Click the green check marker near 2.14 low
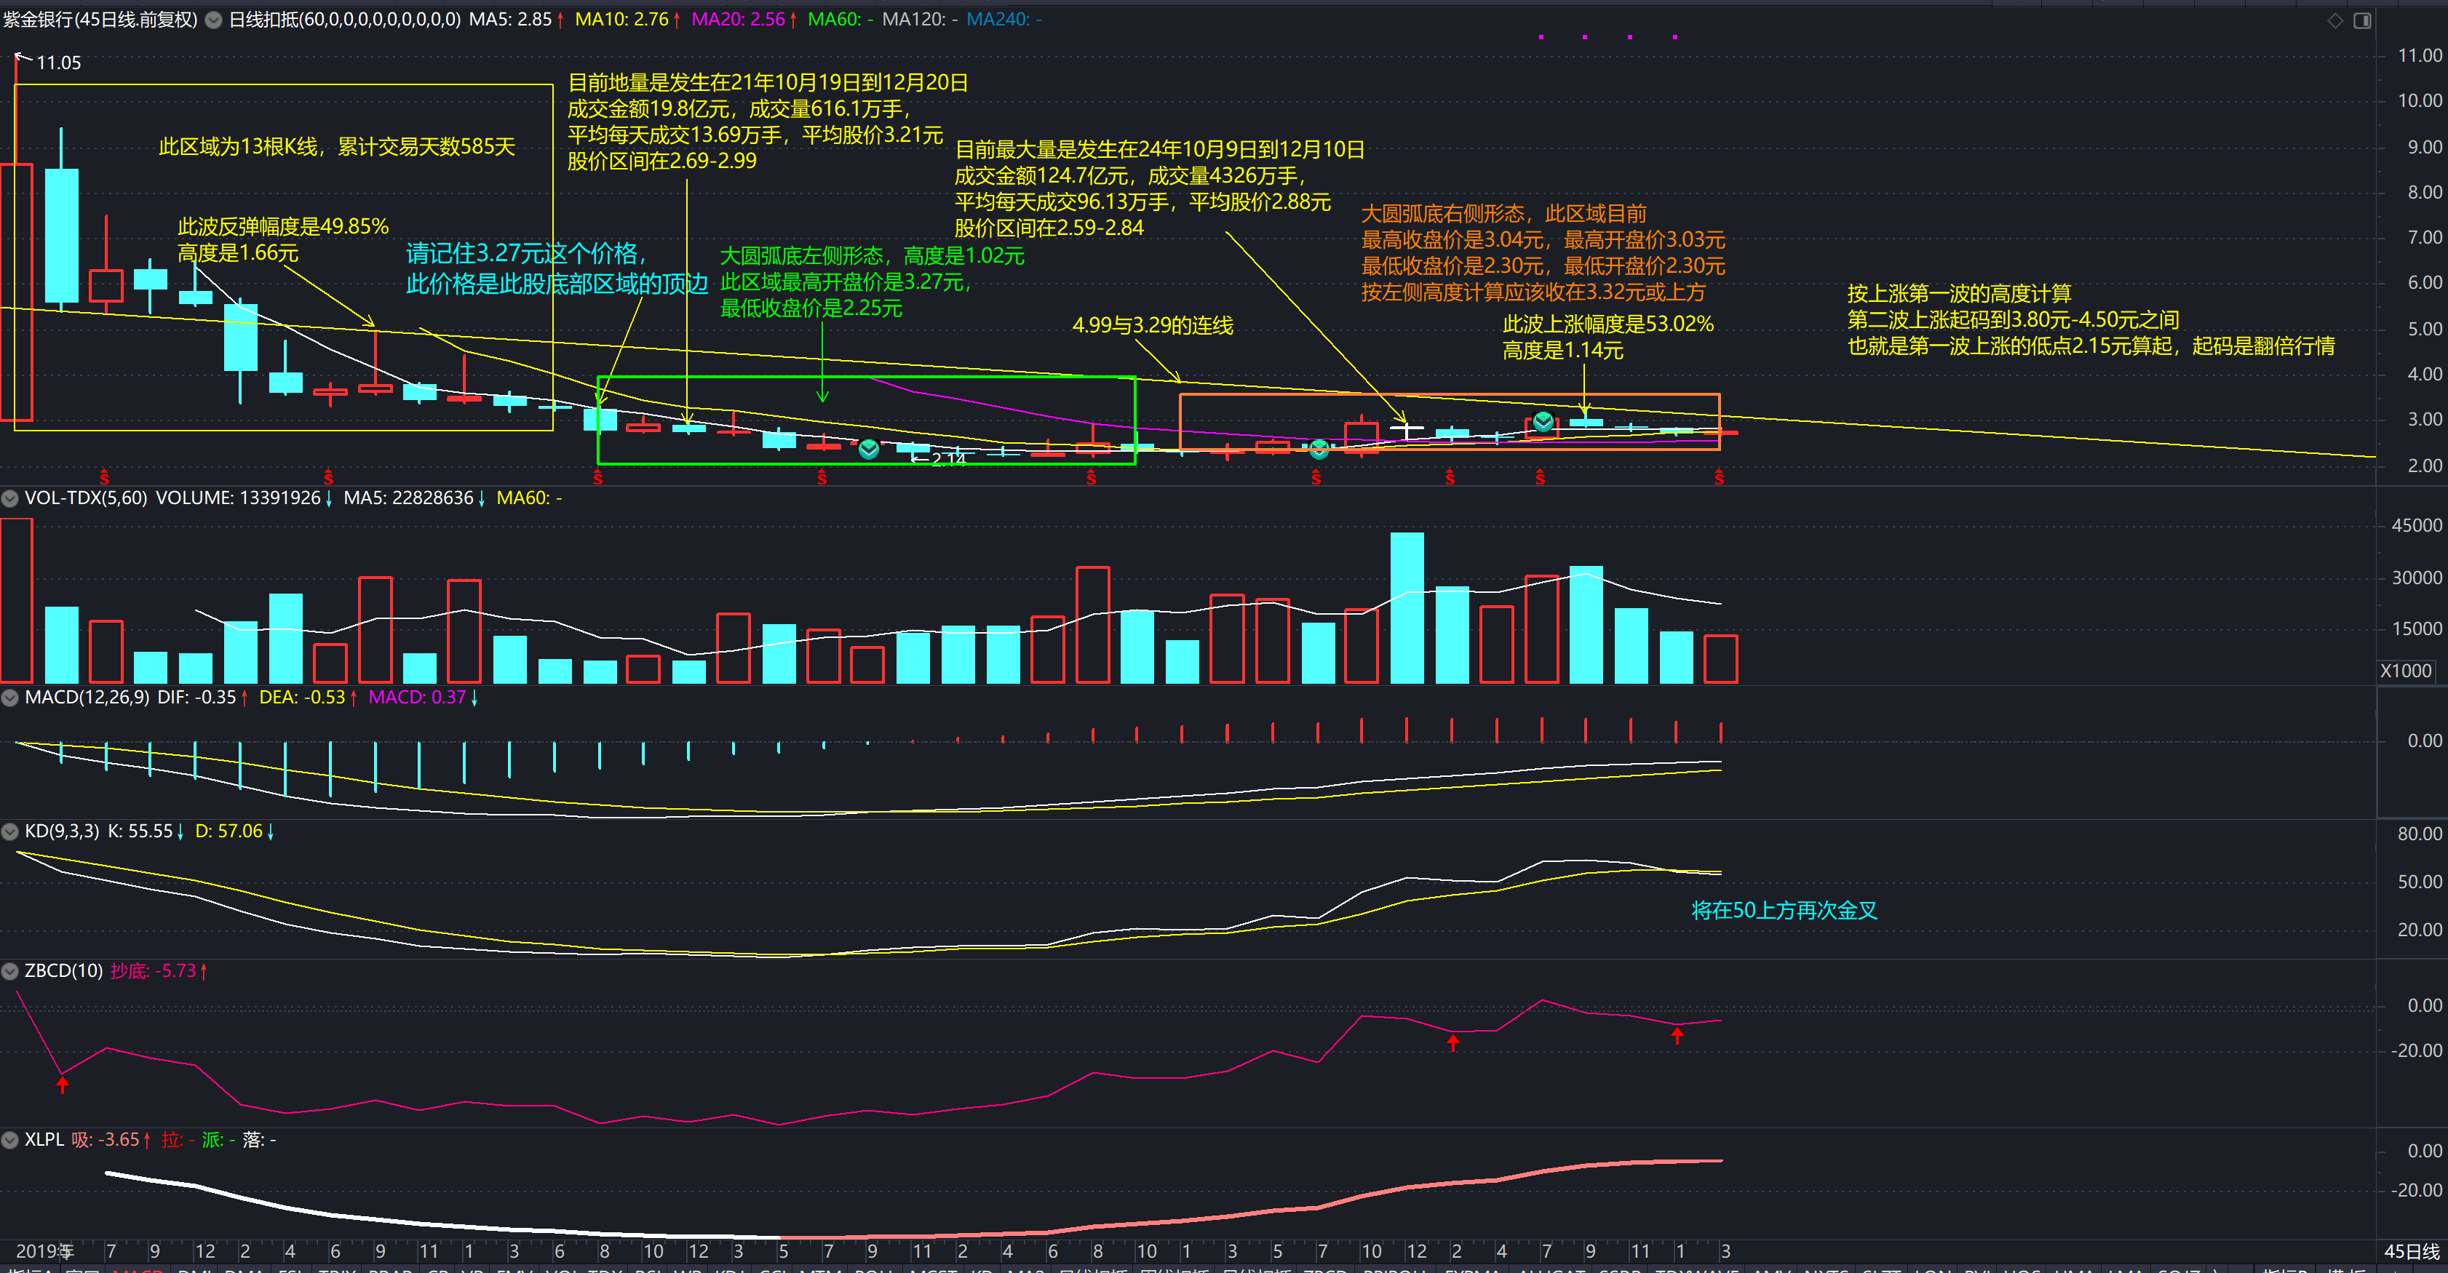 [869, 450]
